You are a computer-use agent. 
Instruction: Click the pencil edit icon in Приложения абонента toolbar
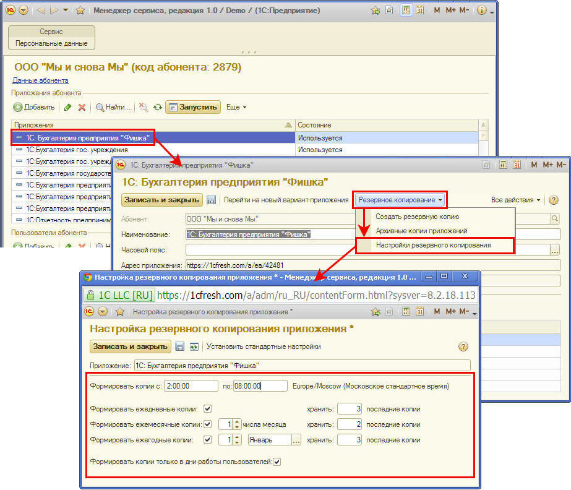tap(67, 107)
